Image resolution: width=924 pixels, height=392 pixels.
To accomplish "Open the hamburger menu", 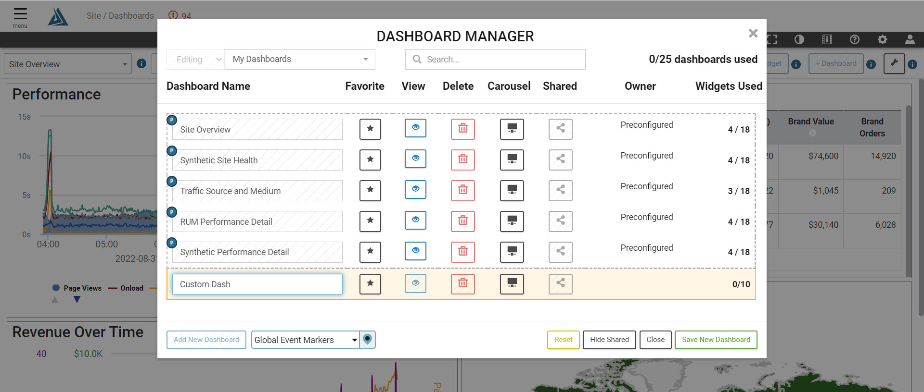I will point(20,15).
